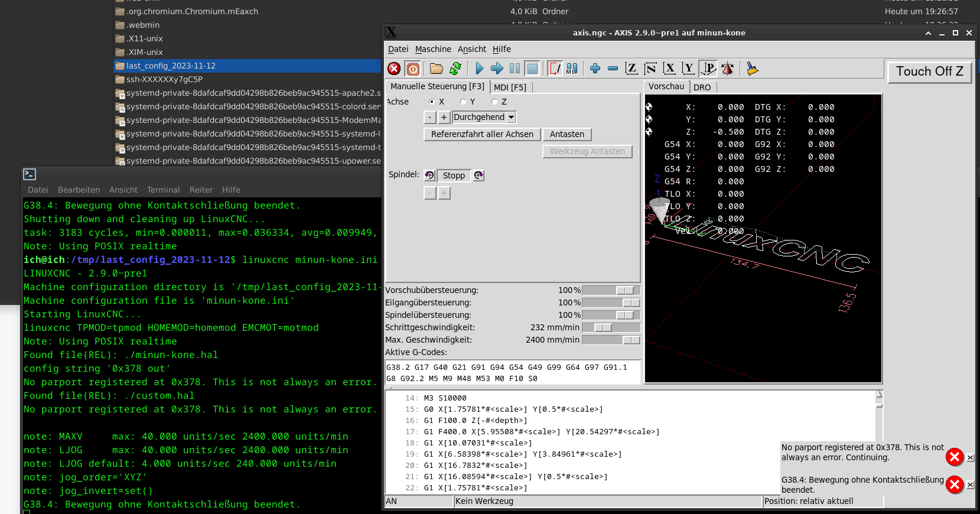The width and height of the screenshot is (980, 514).
Task: Execute next line with the step arrow
Action: click(x=497, y=69)
